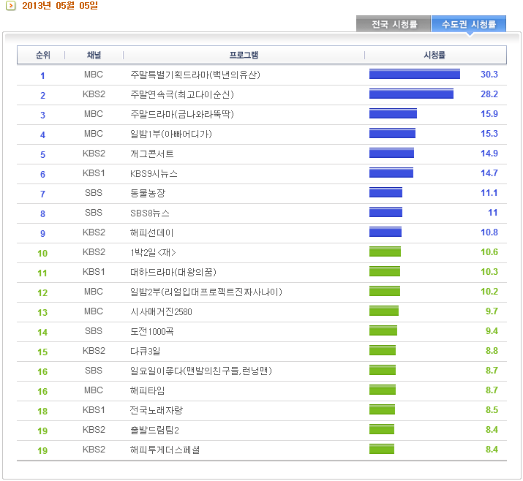523x481 pixels.
Task: Click the rating value 11.1
Action: [489, 193]
